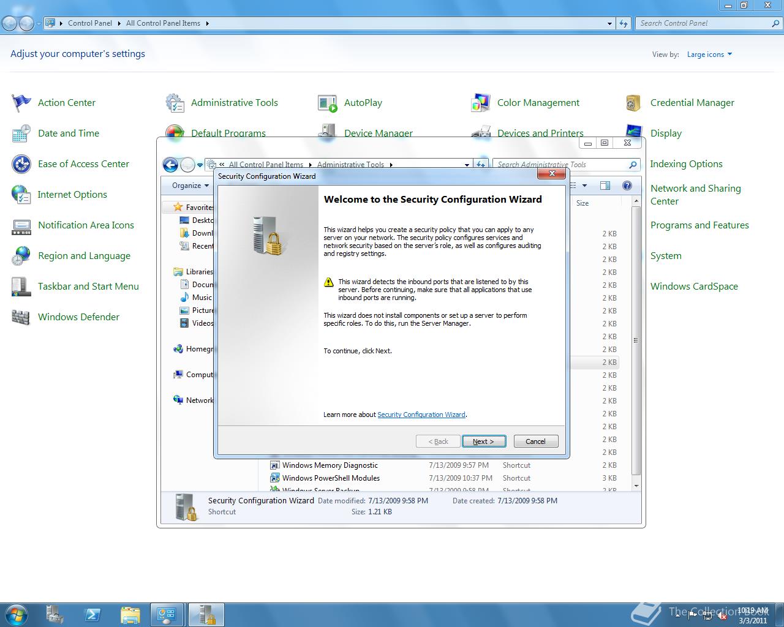Select Windows Memory Diagnostic shortcut
The image size is (784, 627).
pyautogui.click(x=330, y=465)
